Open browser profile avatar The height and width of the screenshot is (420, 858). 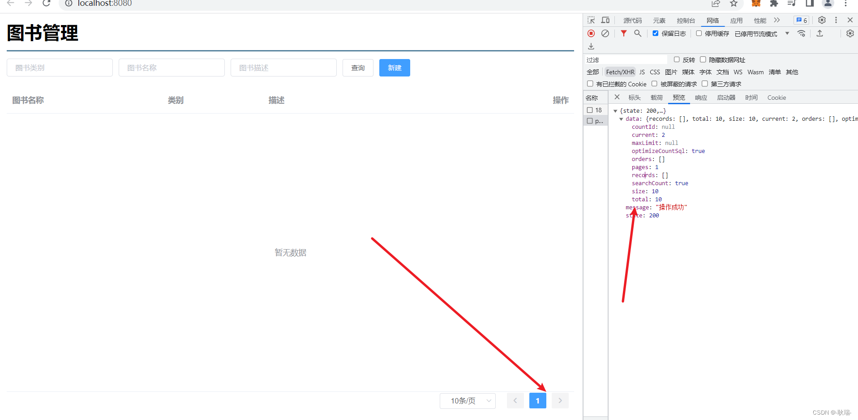(828, 4)
